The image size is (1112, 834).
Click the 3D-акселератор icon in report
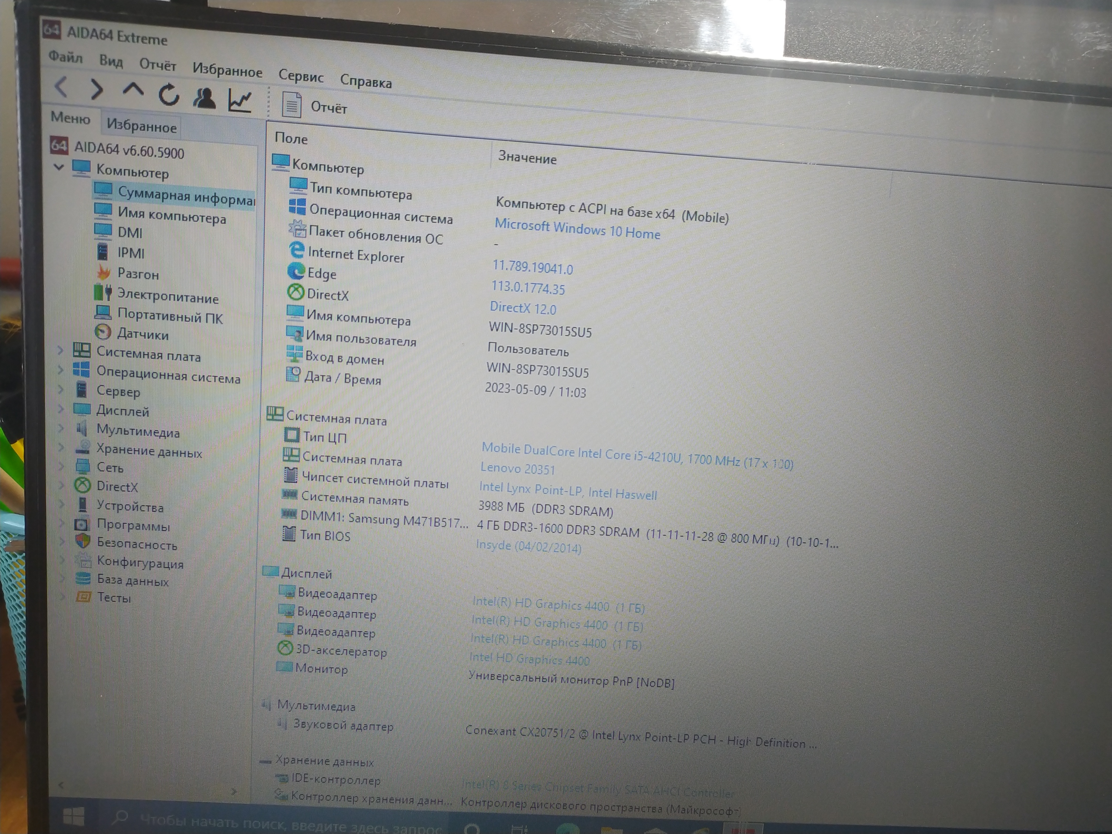pos(285,648)
